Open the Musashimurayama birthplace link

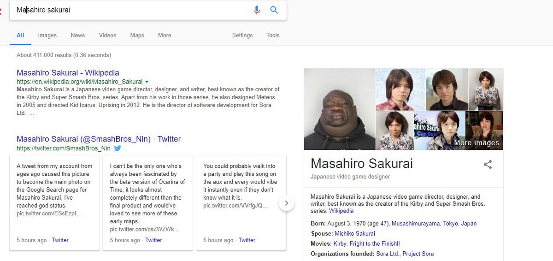coord(416,223)
